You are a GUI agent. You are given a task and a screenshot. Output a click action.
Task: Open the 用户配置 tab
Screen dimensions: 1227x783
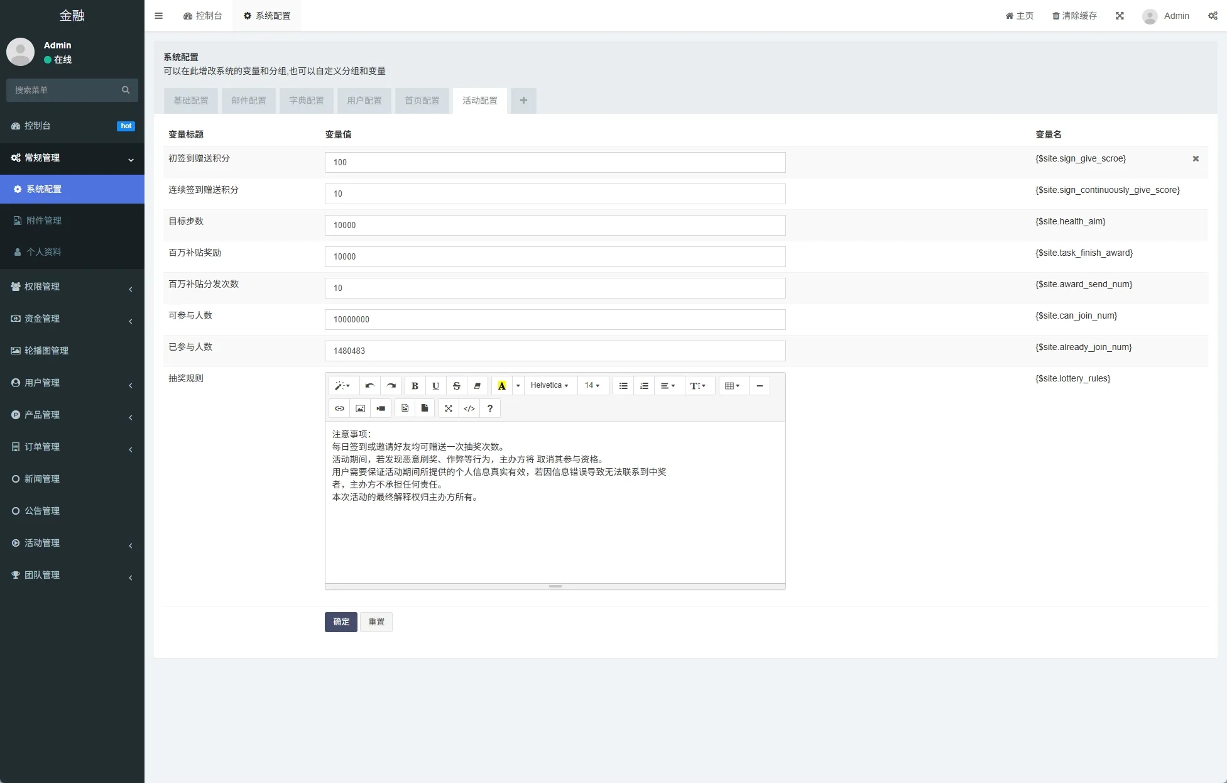click(x=364, y=101)
